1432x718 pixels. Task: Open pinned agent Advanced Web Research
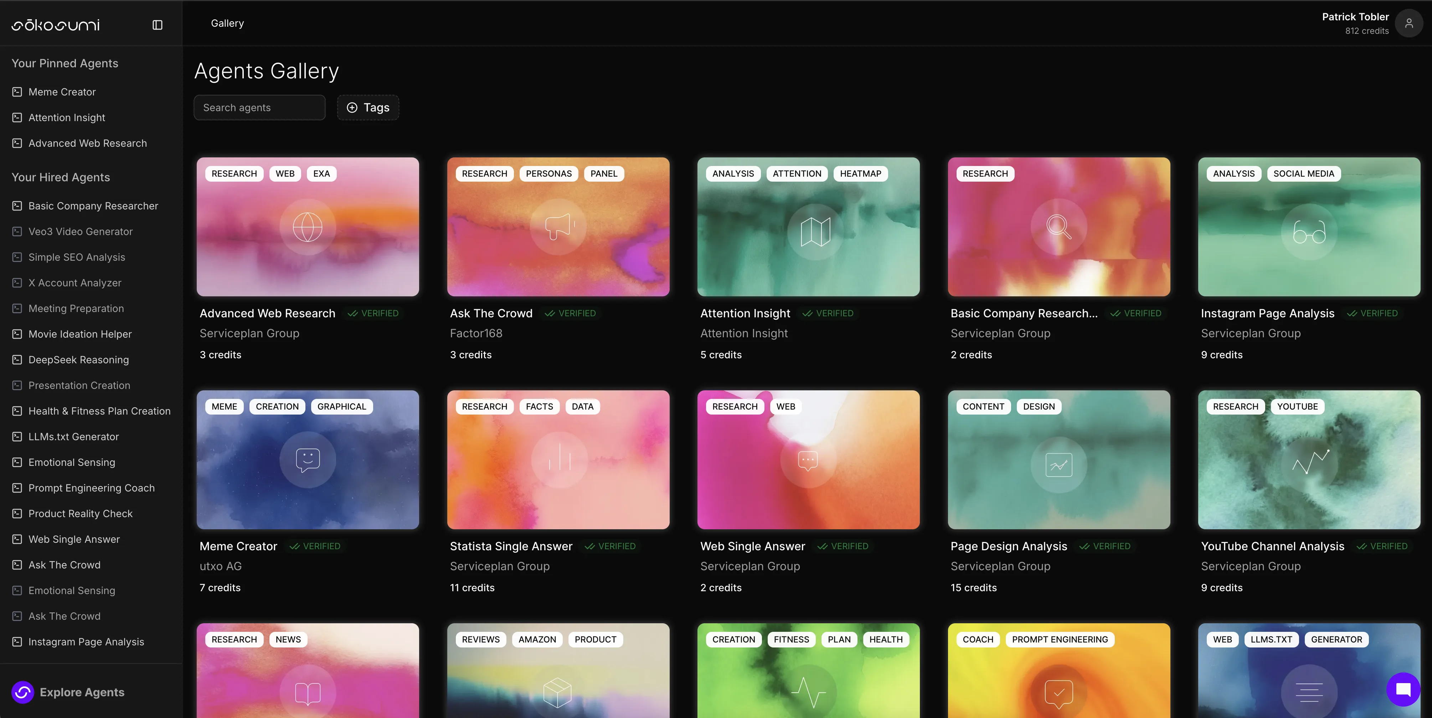[88, 143]
